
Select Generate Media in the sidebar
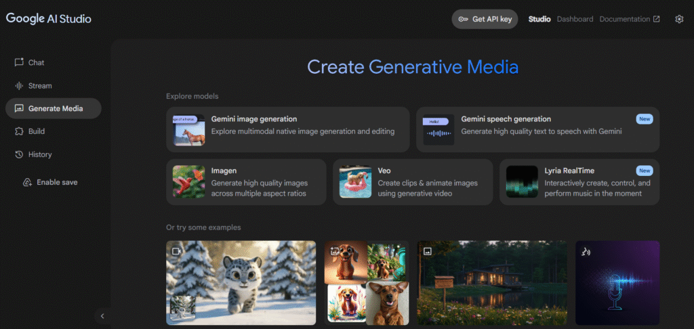coord(54,108)
